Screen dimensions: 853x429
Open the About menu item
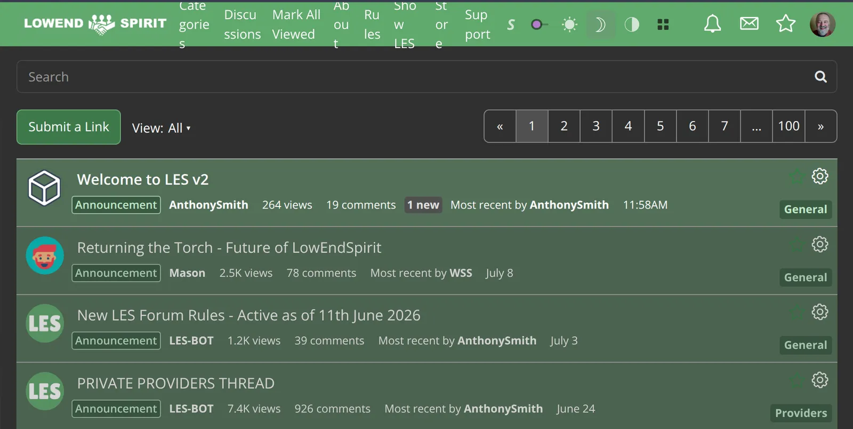tap(341, 25)
